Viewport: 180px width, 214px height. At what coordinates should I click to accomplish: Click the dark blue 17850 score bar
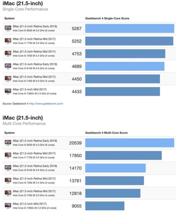point(123,155)
